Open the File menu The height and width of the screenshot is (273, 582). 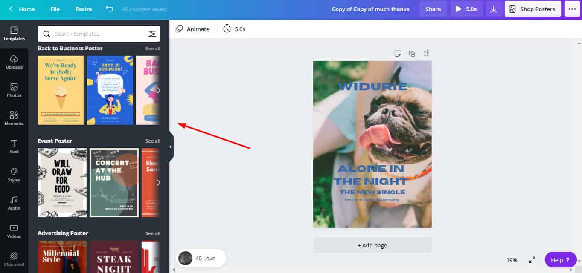click(55, 9)
